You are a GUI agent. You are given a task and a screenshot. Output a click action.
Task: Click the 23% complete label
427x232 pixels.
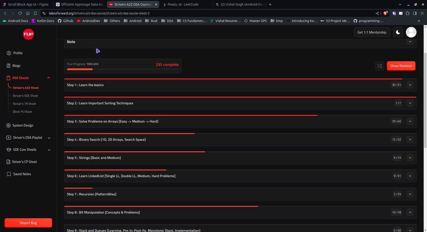[167, 65]
